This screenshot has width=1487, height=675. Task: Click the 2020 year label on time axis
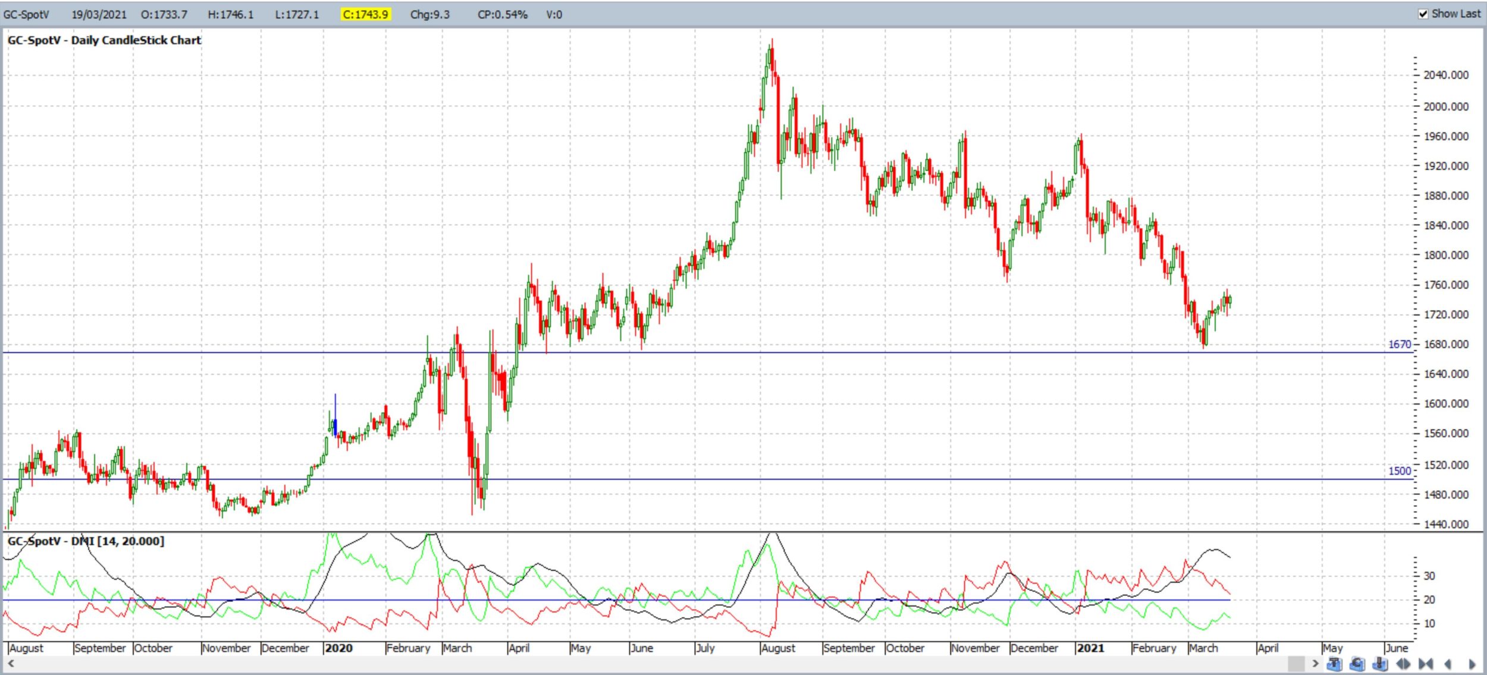338,648
